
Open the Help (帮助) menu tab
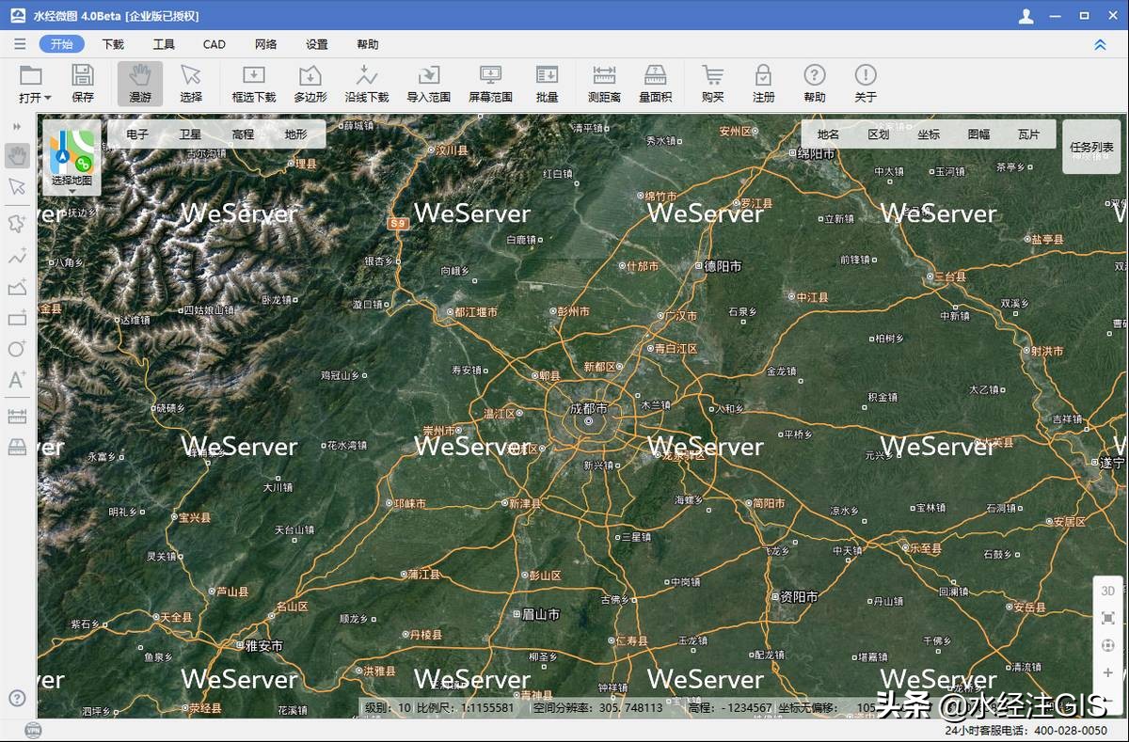[368, 44]
